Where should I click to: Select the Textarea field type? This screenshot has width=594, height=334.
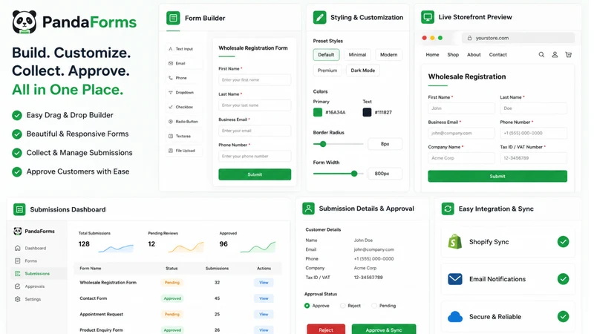tap(184, 136)
